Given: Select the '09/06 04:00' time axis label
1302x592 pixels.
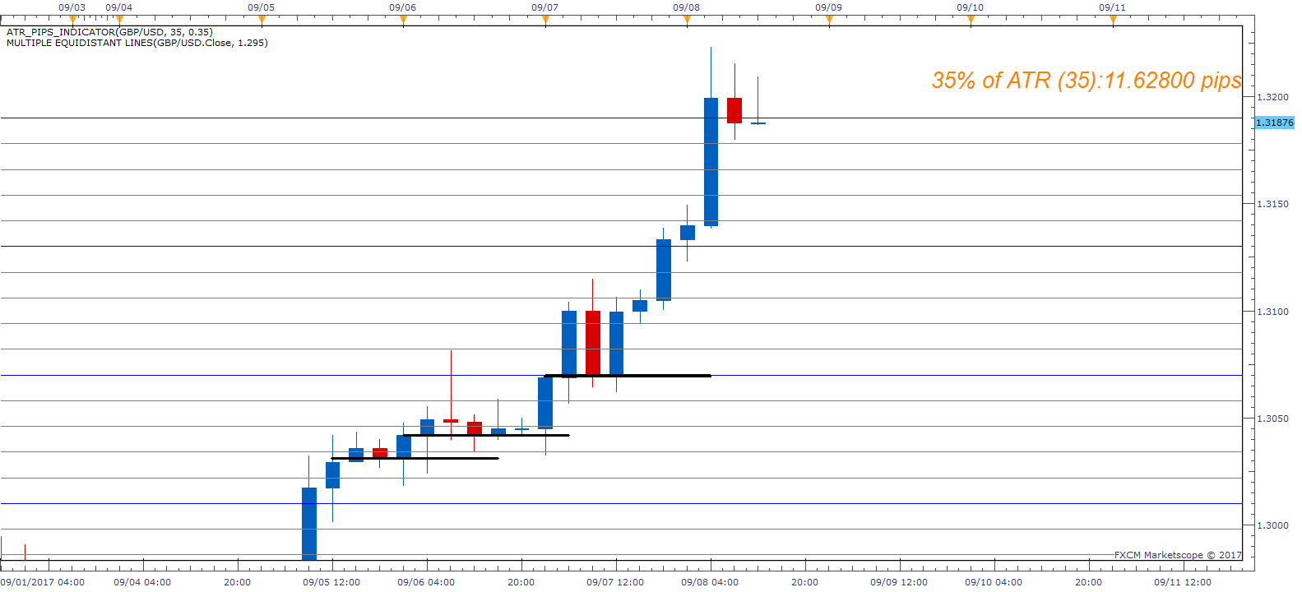Looking at the screenshot, I should pos(426,582).
